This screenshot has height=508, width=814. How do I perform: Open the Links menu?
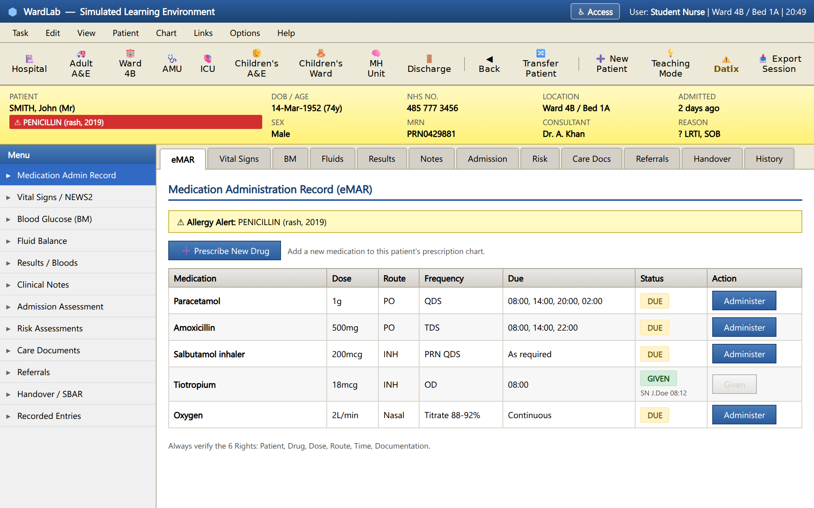[x=203, y=33]
